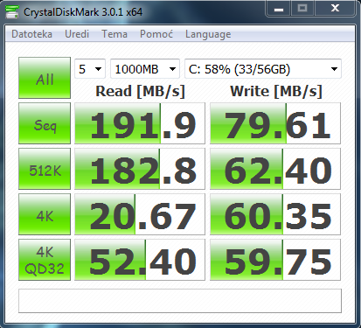Open the Tema menu
The image size is (361, 328).
pyautogui.click(x=115, y=34)
